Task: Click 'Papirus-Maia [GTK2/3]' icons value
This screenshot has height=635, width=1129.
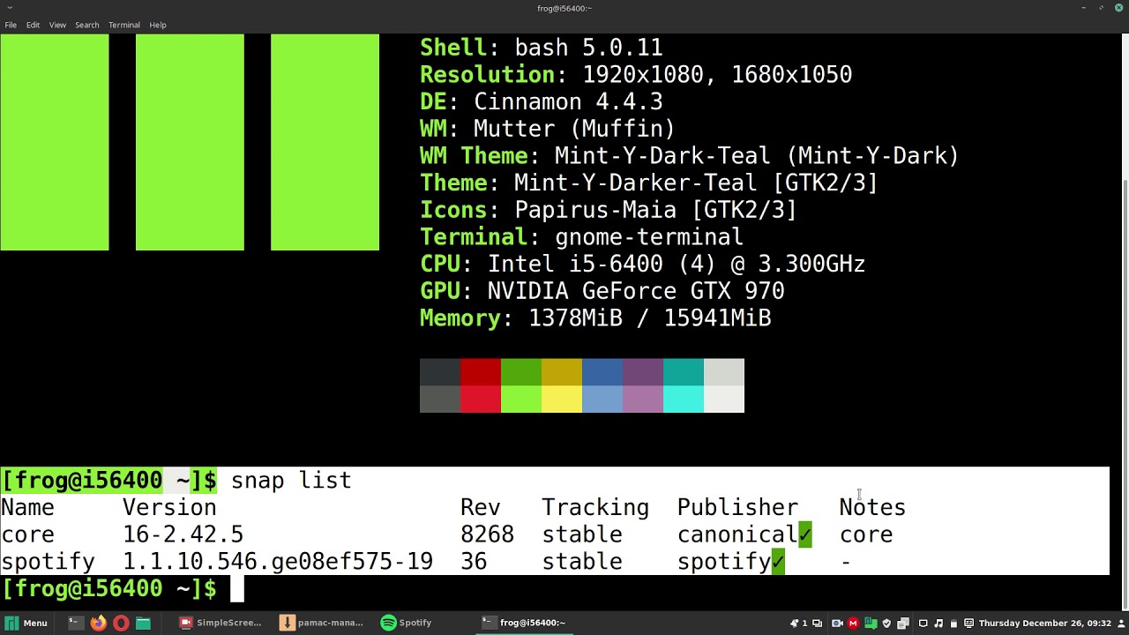Action: coord(656,210)
